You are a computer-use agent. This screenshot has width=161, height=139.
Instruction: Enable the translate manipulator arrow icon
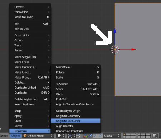(91, 136)
